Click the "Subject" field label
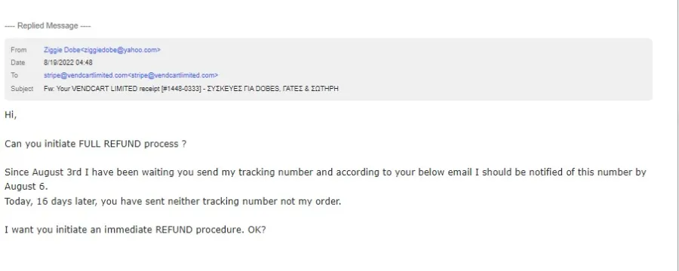 click(x=22, y=89)
